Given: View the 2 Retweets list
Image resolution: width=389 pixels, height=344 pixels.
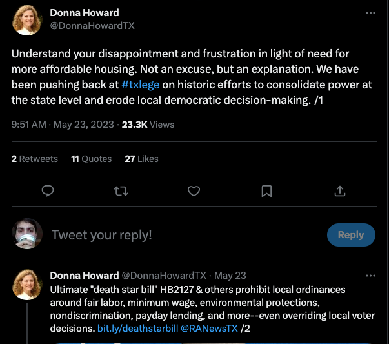Looking at the screenshot, I should [34, 159].
